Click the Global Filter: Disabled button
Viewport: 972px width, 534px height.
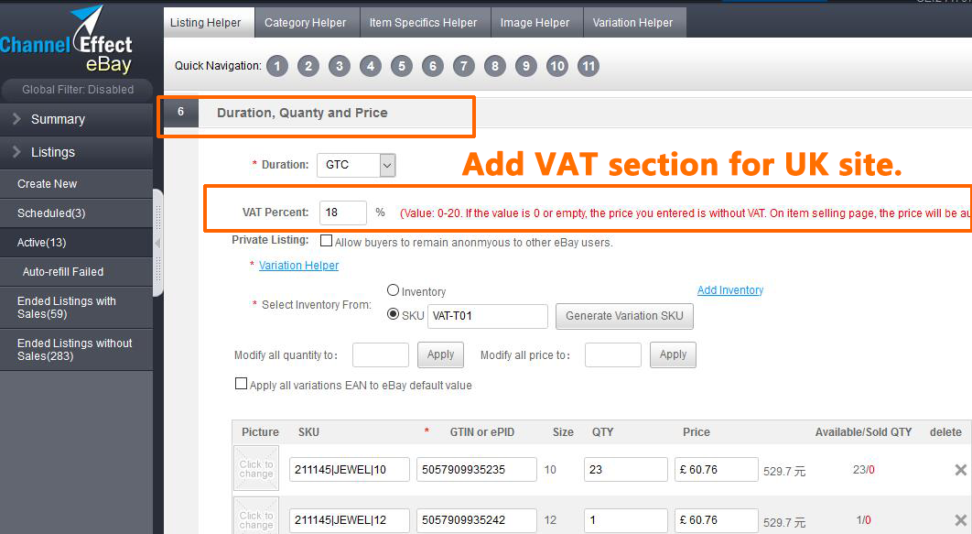pyautogui.click(x=77, y=90)
